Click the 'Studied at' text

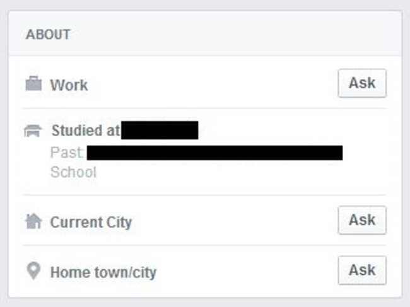point(86,130)
